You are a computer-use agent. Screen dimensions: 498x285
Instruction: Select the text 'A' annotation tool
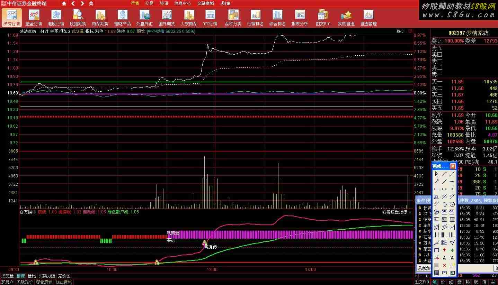444,258
